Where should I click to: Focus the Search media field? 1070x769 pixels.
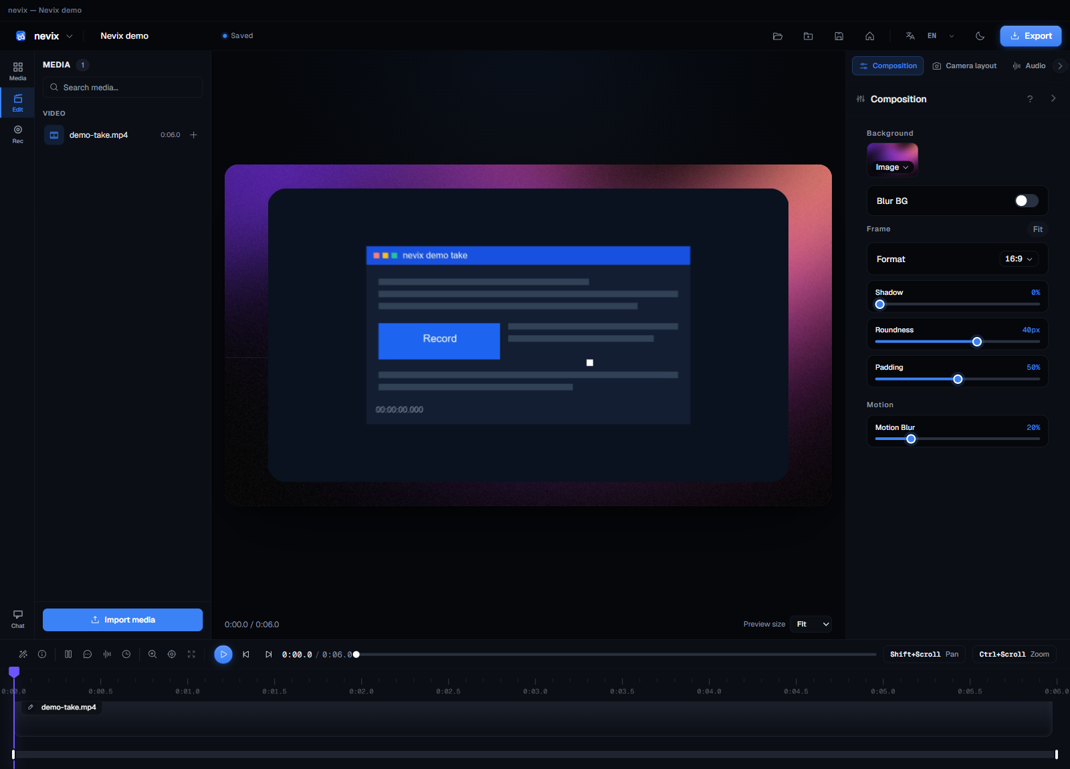point(123,88)
